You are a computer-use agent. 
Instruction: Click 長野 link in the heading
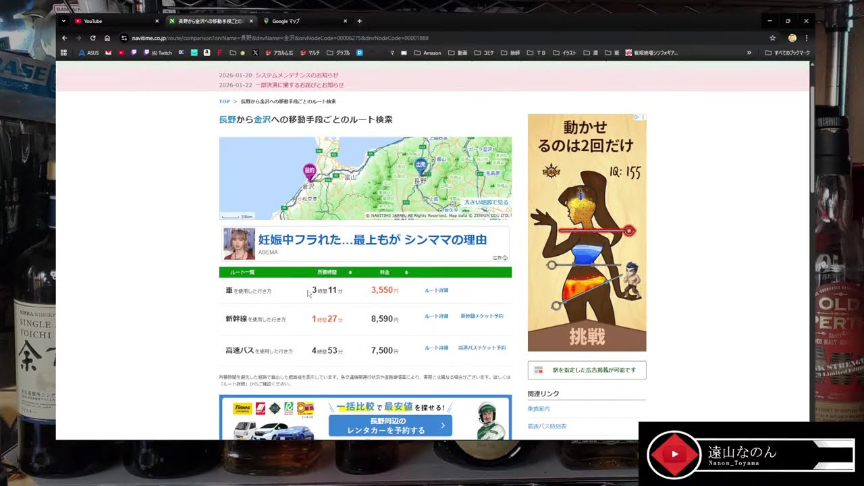(x=227, y=119)
